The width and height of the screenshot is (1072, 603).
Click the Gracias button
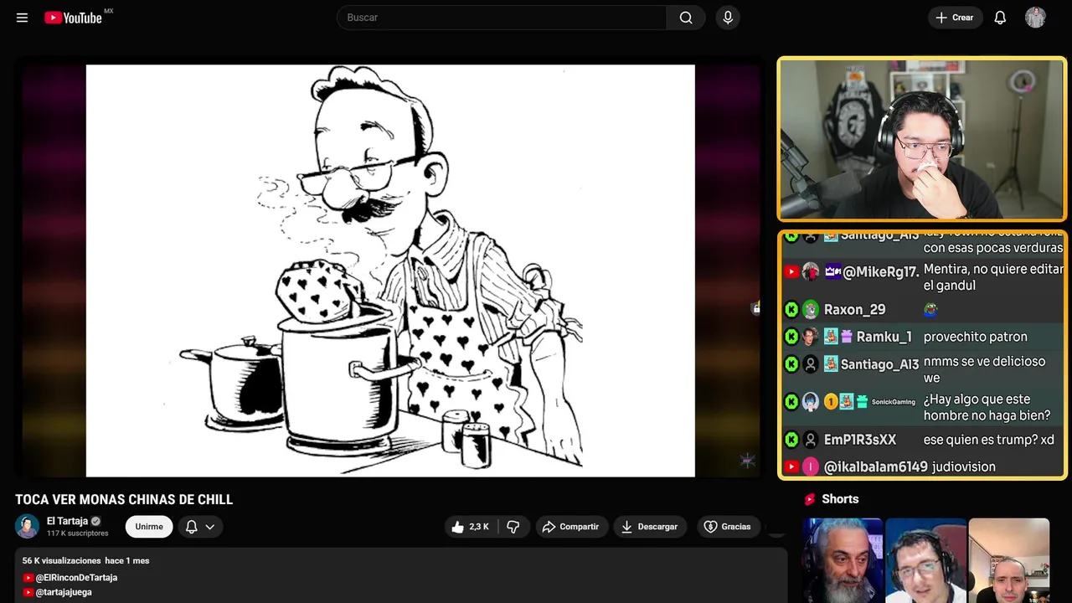click(728, 527)
